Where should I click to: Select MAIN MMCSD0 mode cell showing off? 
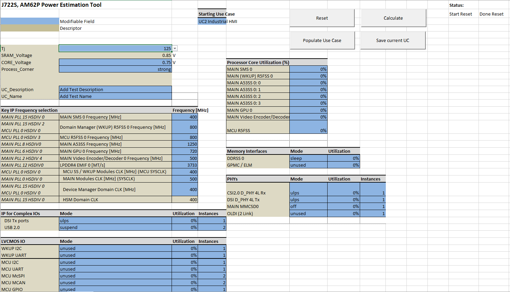click(x=308, y=206)
